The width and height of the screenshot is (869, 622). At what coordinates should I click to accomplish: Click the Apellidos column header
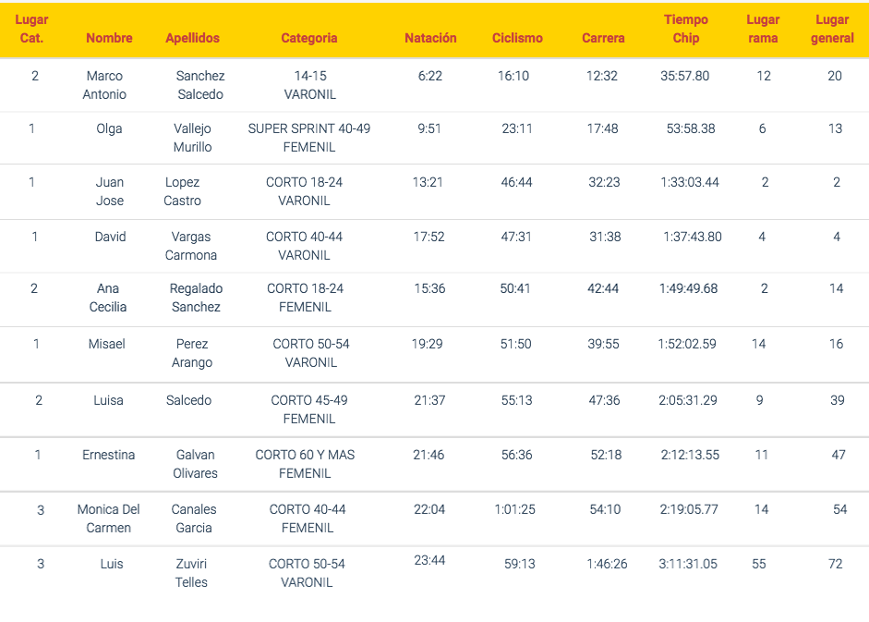(x=192, y=38)
